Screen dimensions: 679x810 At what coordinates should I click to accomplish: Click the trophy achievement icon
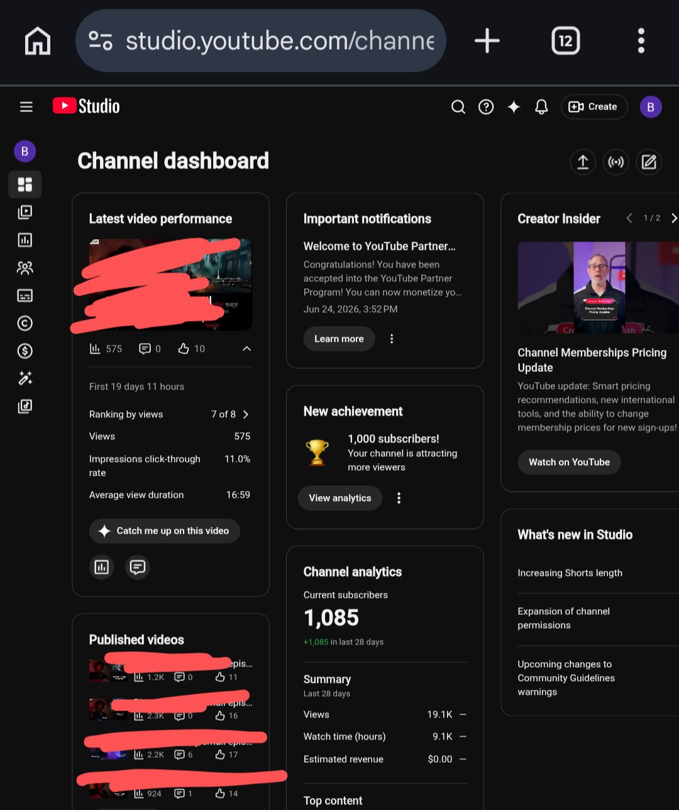point(317,453)
